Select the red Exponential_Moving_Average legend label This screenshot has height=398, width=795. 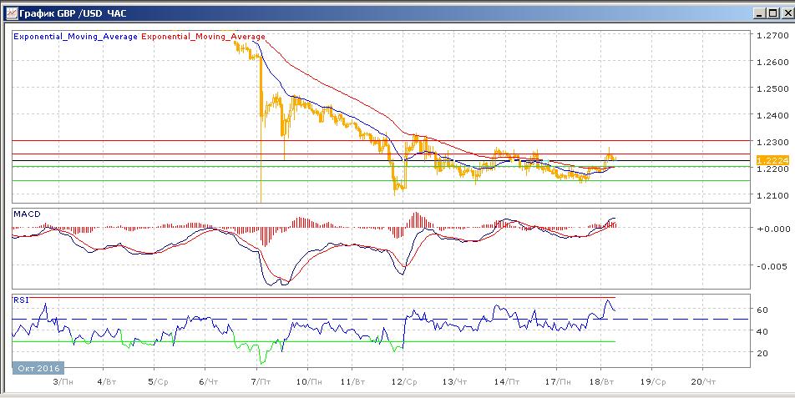pyautogui.click(x=204, y=37)
